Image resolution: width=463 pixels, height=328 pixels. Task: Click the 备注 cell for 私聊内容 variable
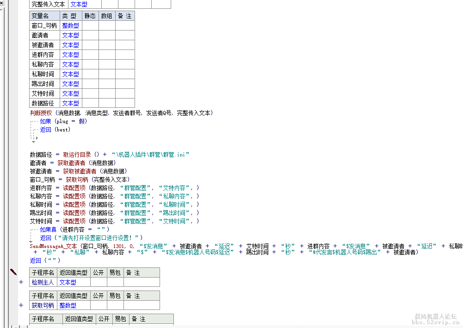125,64
